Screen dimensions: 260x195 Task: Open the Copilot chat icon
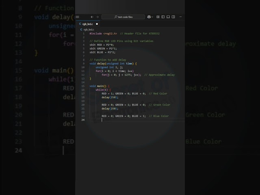pyautogui.click(x=149, y=17)
